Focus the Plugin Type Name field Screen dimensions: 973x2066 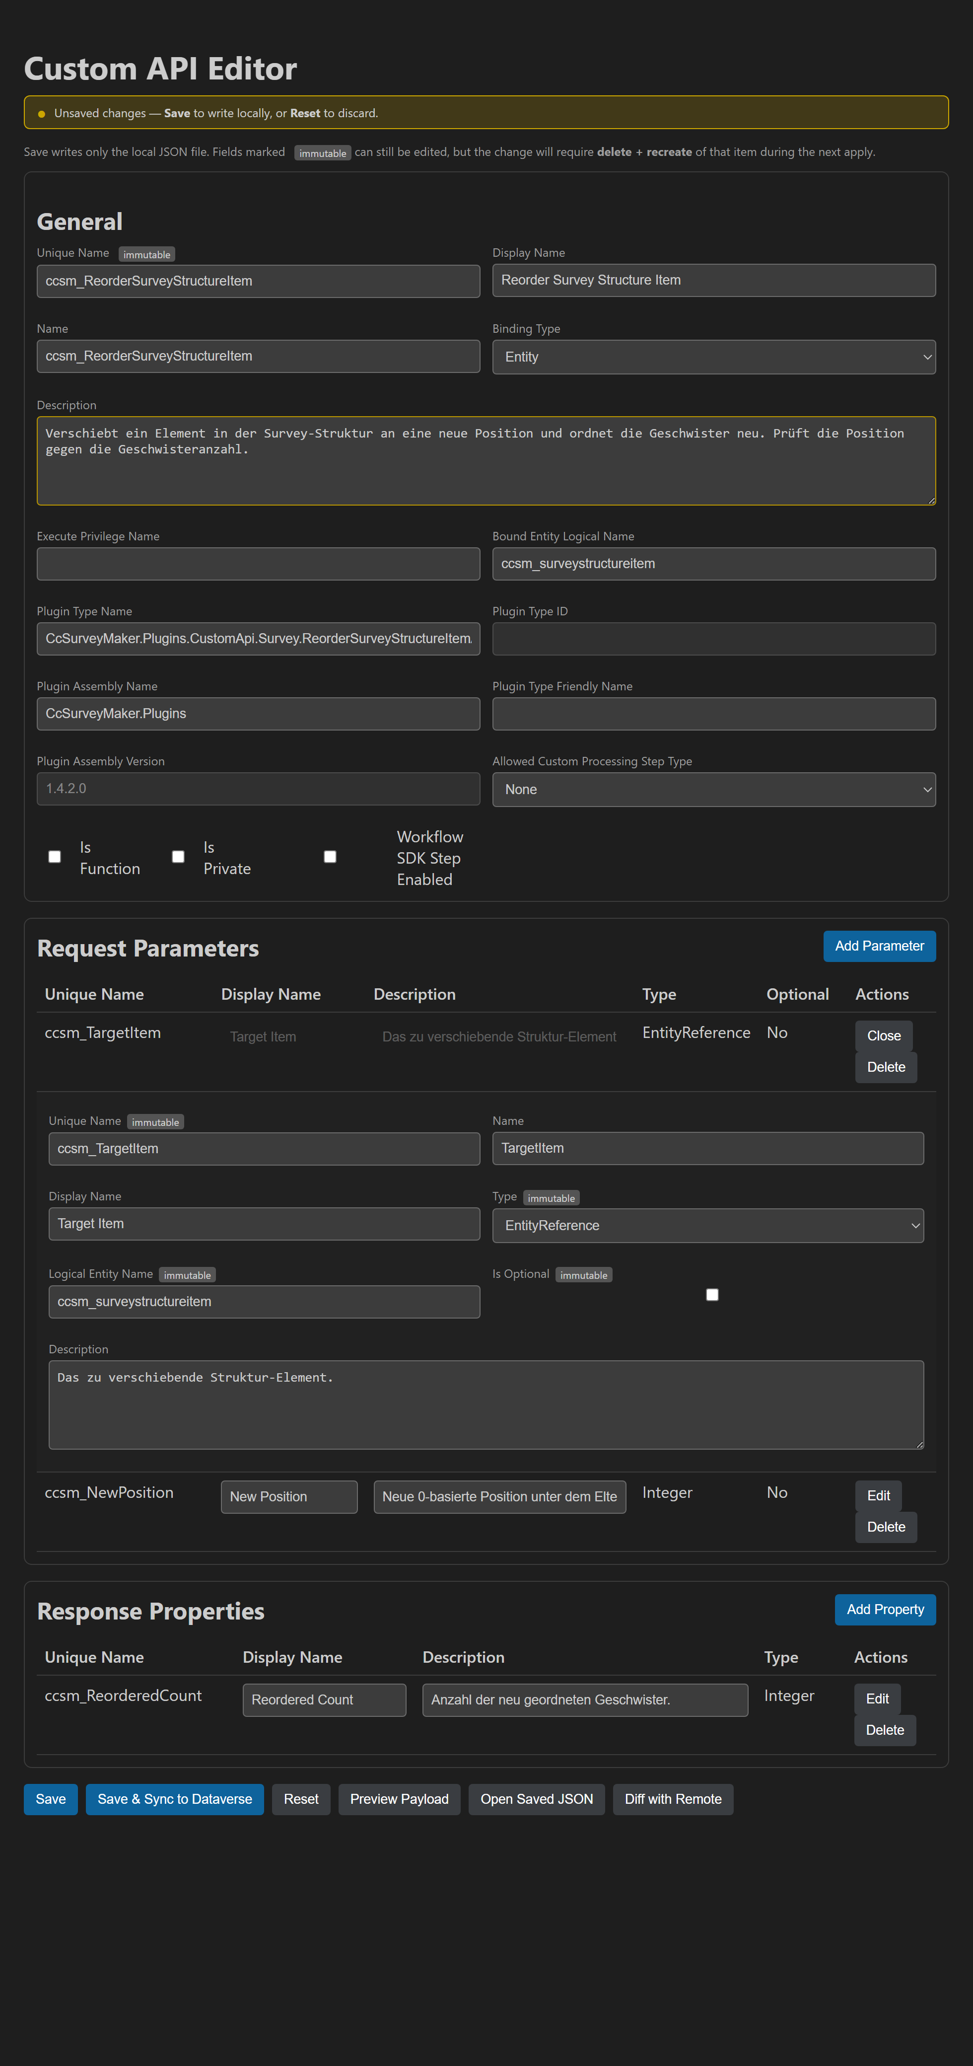(x=258, y=638)
